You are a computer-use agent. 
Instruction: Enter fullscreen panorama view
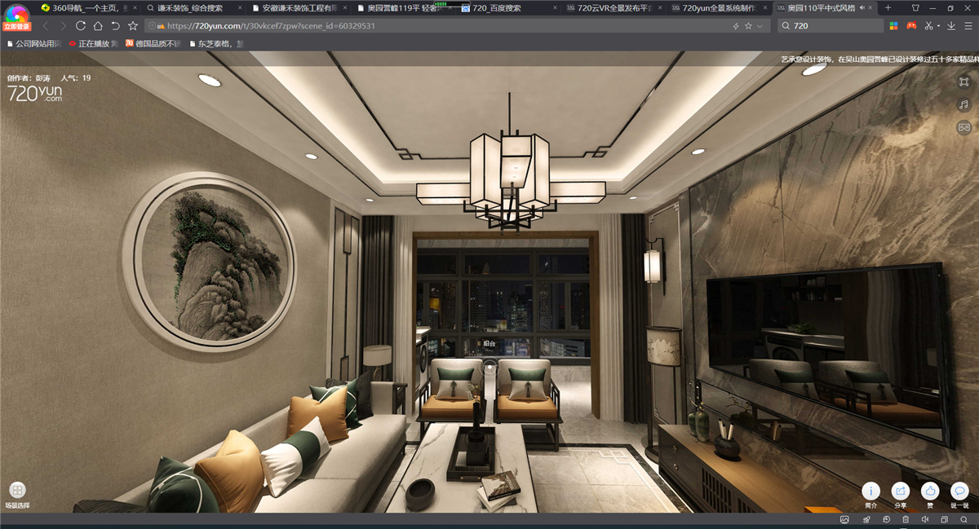click(x=963, y=82)
